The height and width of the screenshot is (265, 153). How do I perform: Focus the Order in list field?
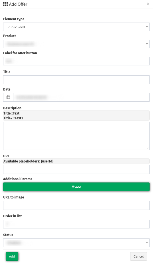(x=76, y=224)
